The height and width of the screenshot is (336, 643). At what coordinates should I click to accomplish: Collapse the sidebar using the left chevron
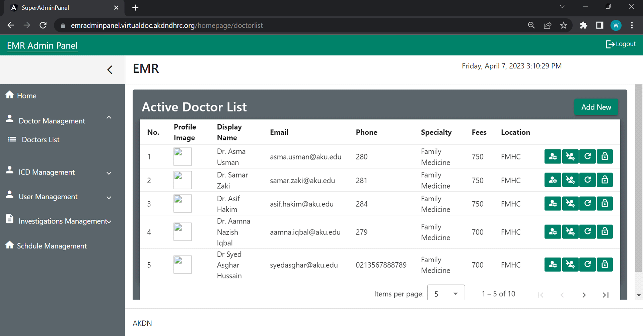110,70
